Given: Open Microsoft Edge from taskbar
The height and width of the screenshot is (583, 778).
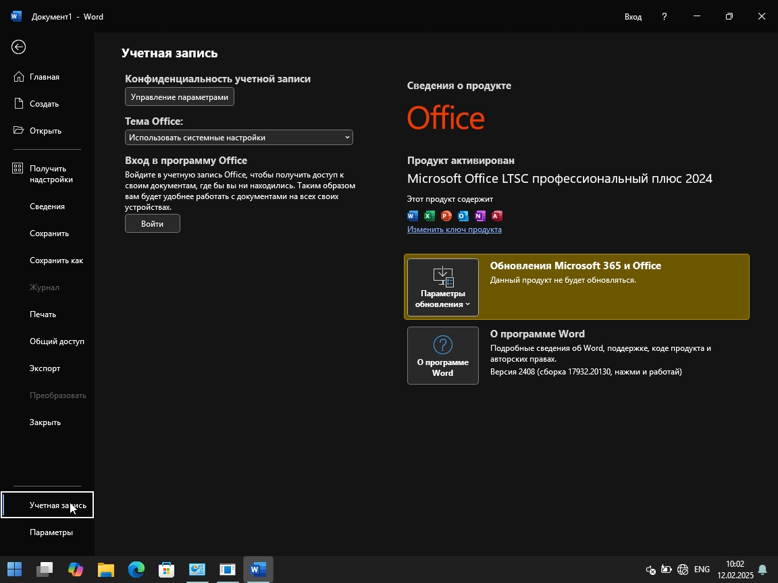Looking at the screenshot, I should click(136, 570).
